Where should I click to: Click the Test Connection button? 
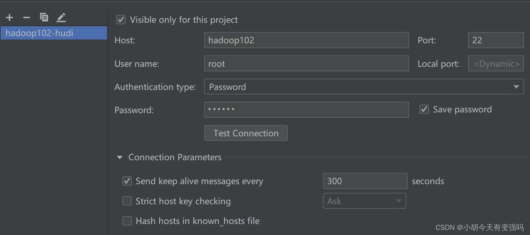coord(246,133)
